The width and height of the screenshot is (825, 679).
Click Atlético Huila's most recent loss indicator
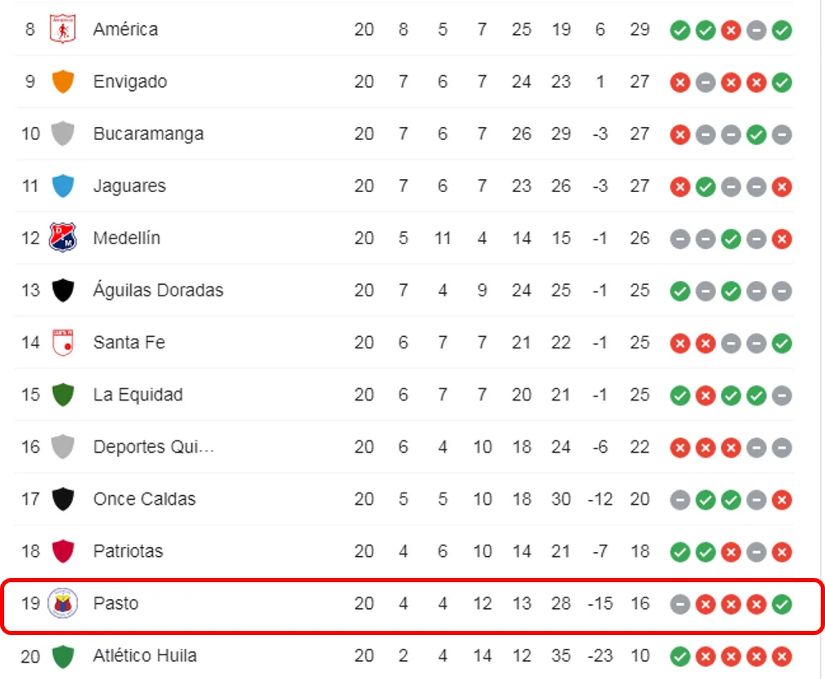click(x=782, y=656)
